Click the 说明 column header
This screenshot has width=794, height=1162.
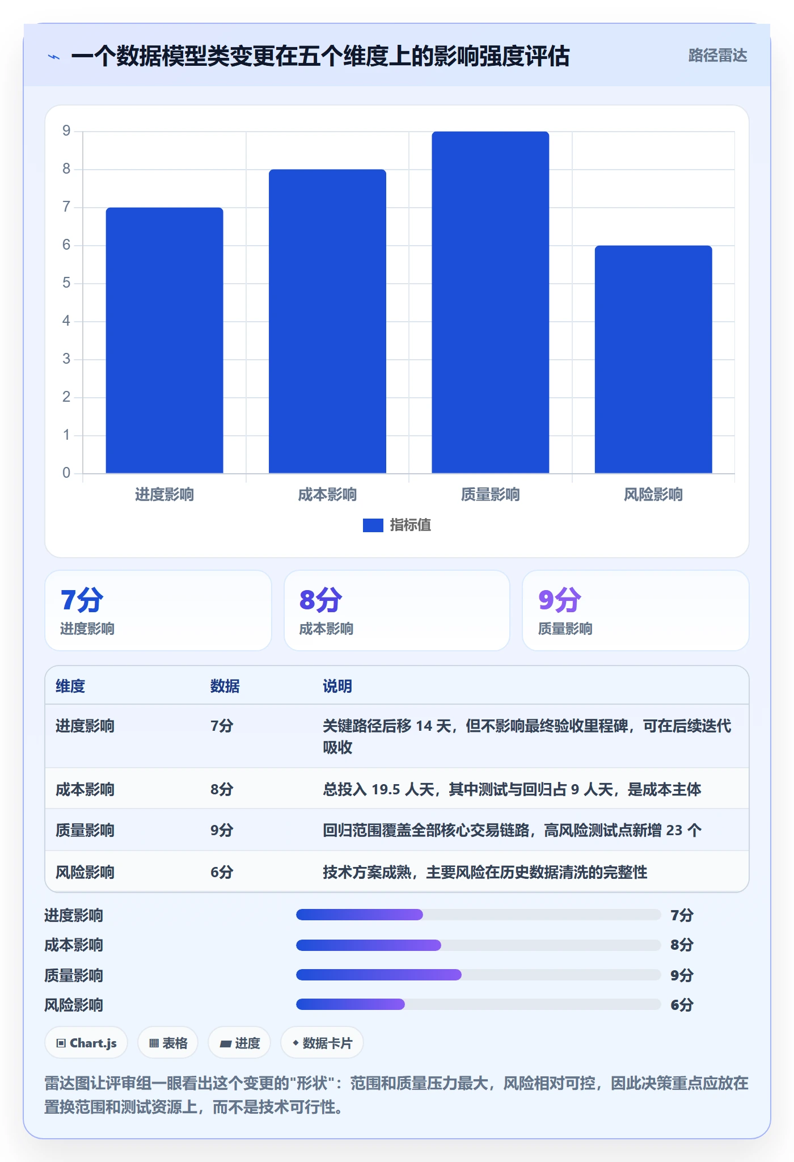(337, 686)
